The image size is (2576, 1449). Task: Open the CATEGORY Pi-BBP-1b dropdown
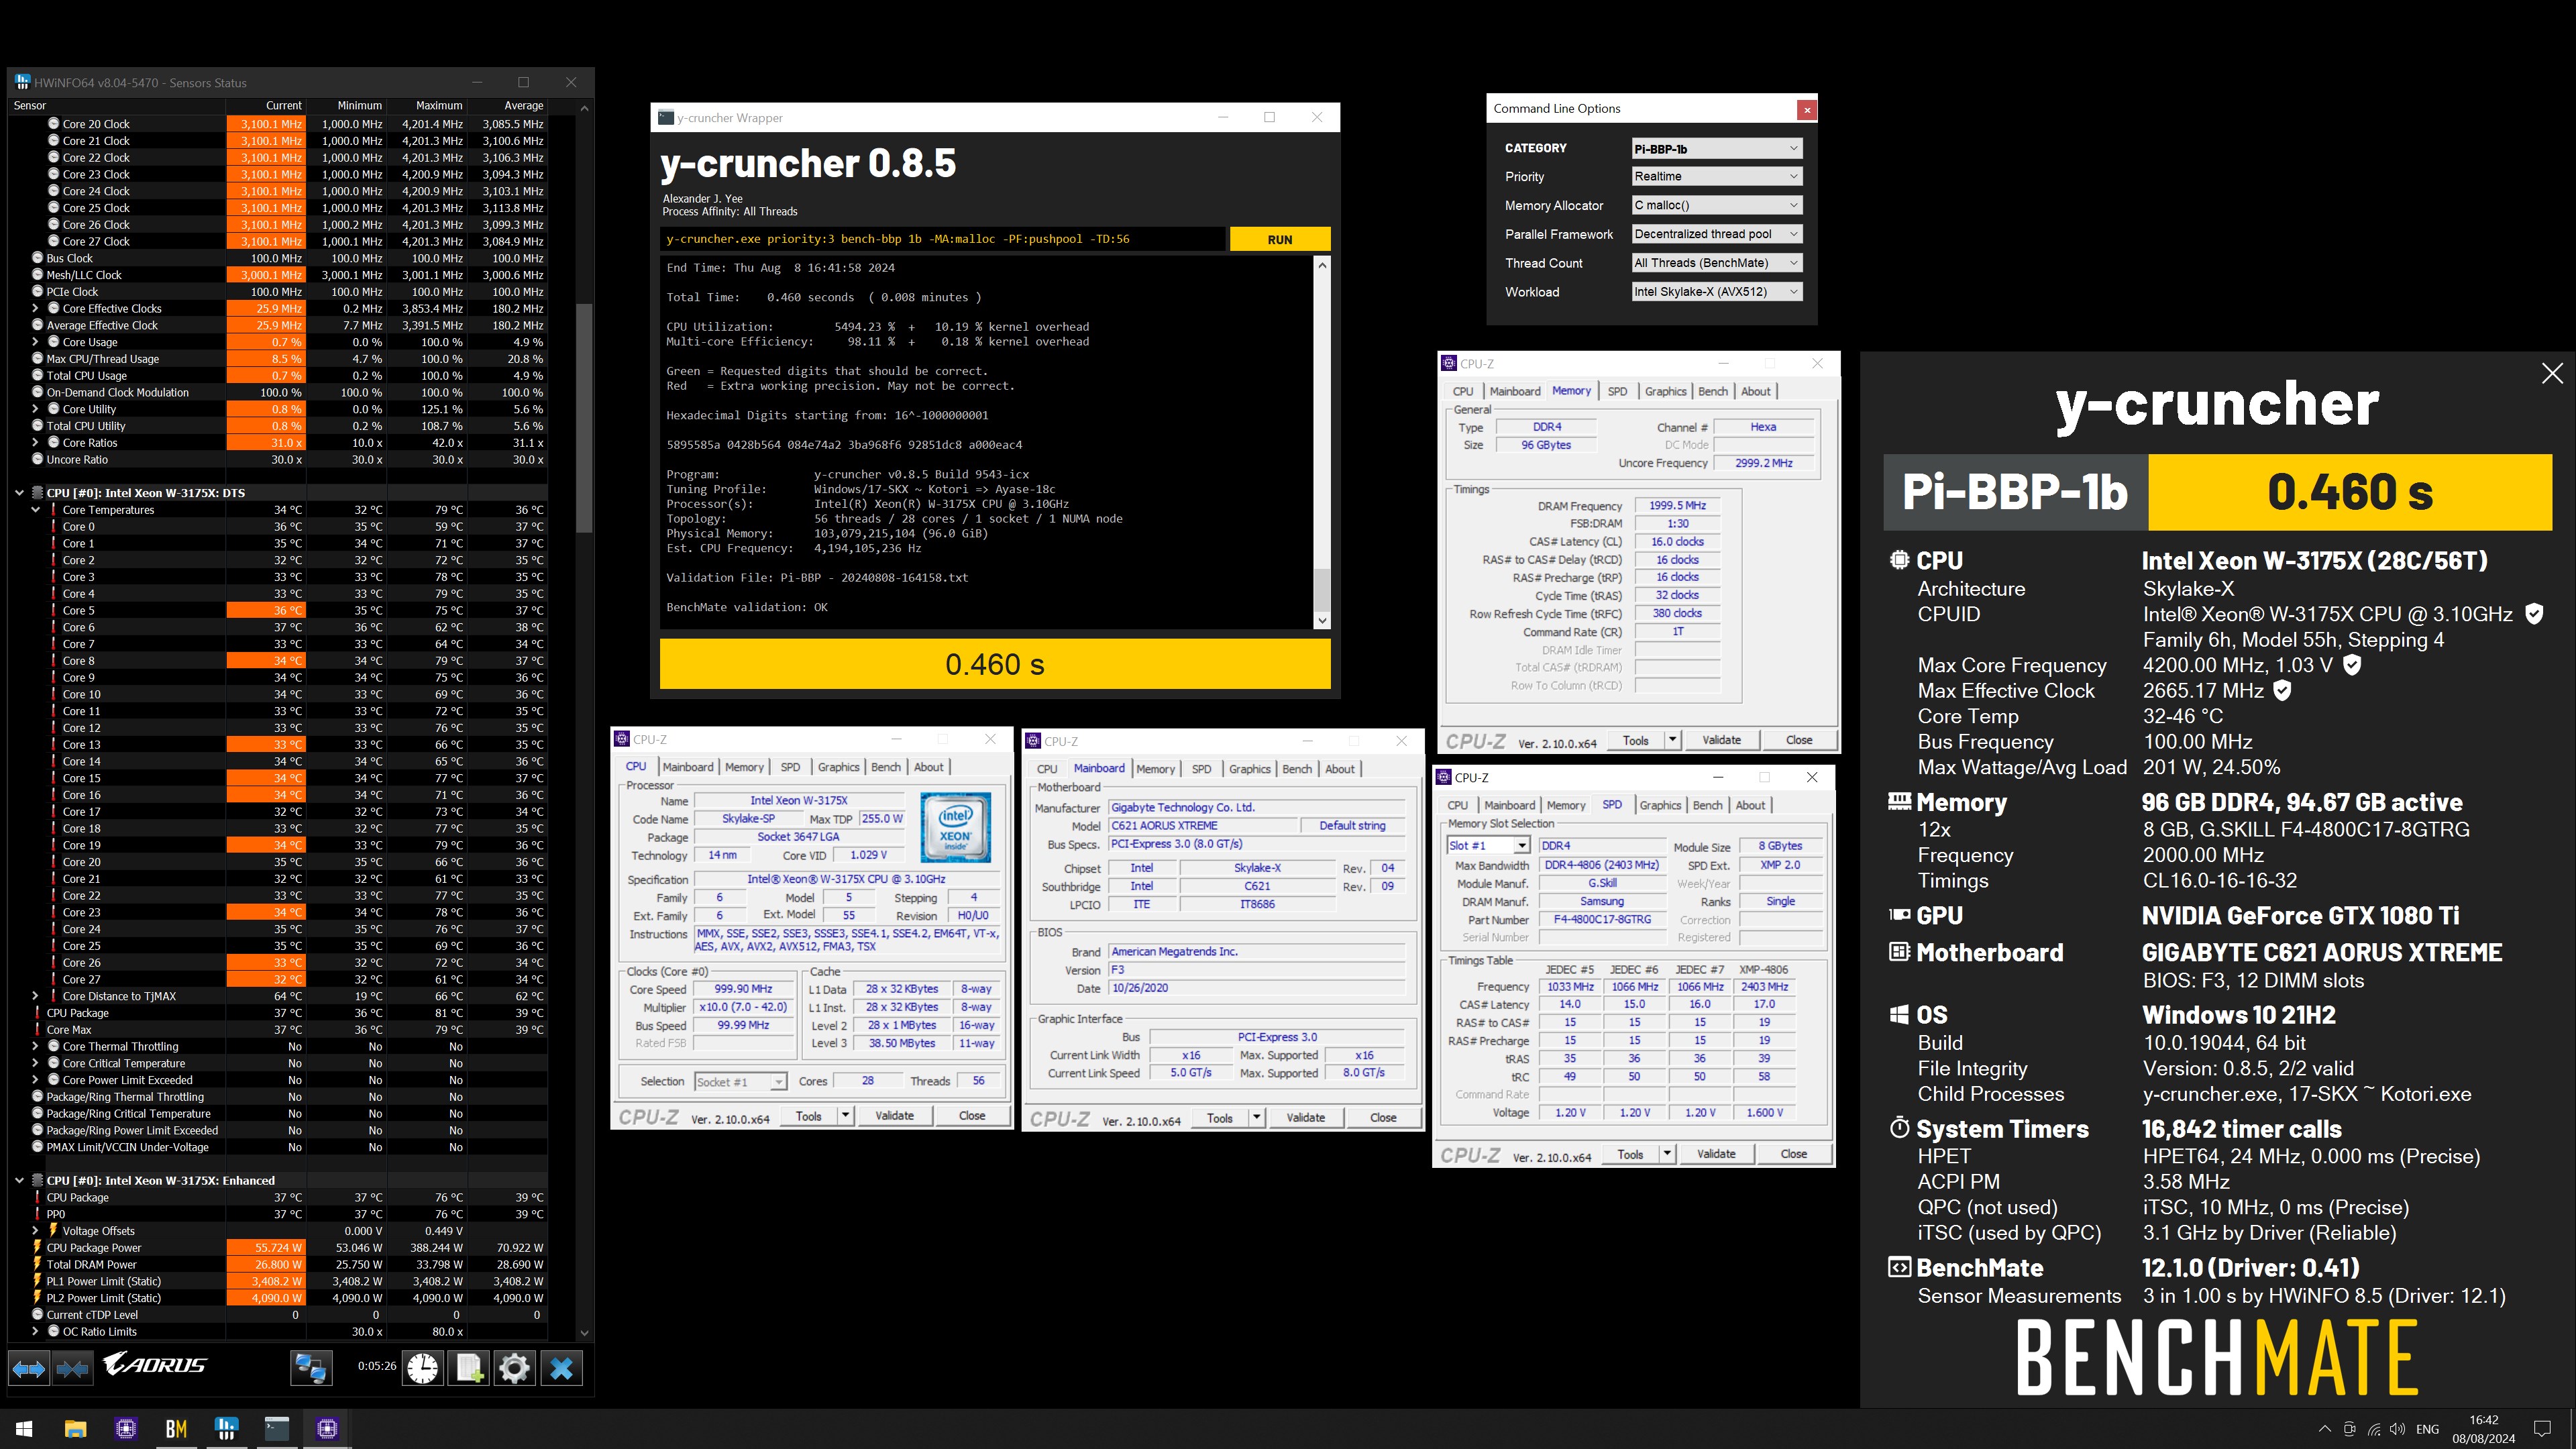pyautogui.click(x=1716, y=148)
